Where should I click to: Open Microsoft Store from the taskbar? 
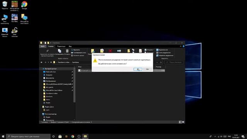tap(60, 136)
